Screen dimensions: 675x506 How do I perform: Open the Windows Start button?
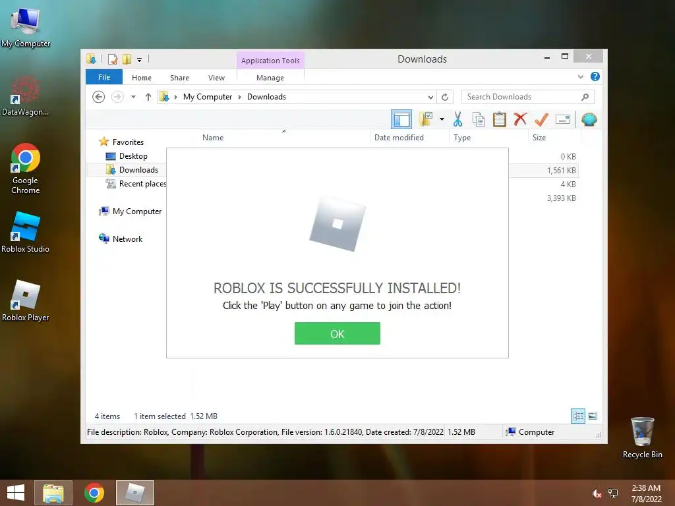click(x=16, y=493)
